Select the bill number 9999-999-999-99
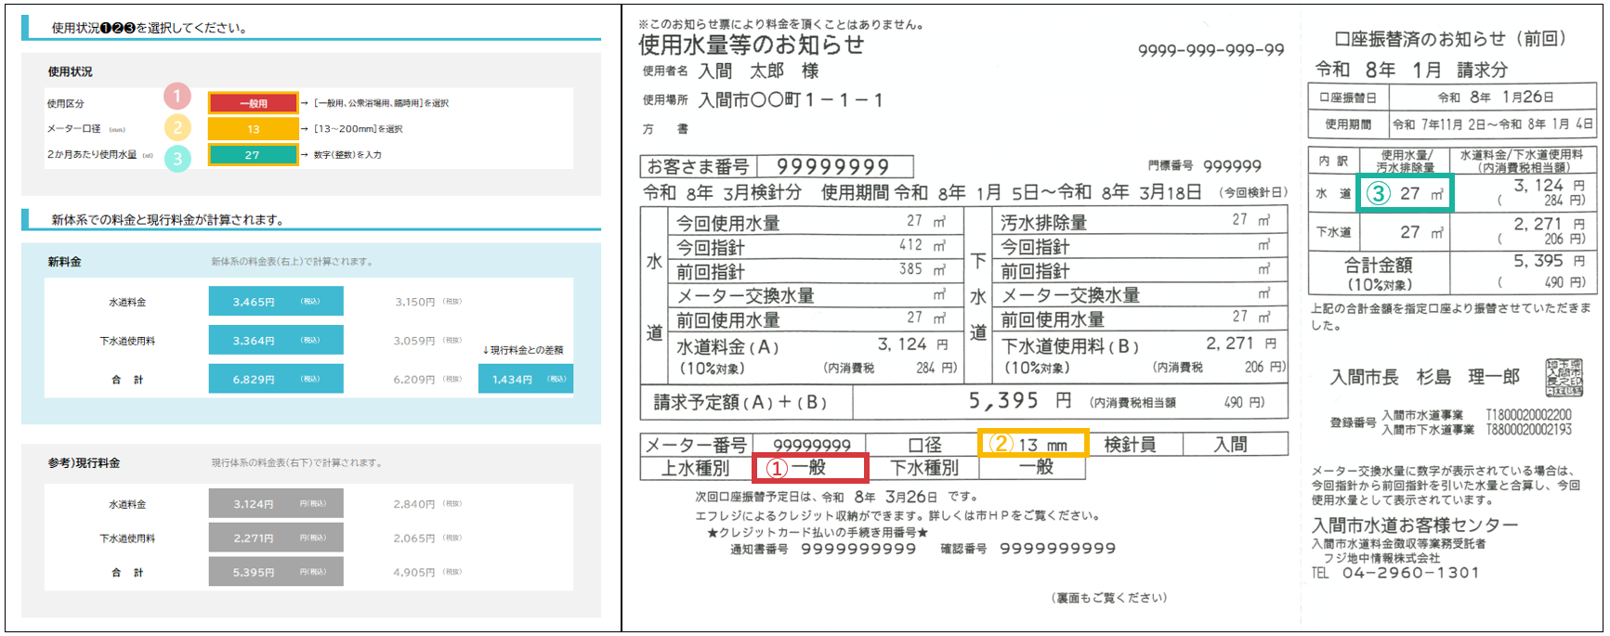The height and width of the screenshot is (636, 1610). tap(1211, 50)
